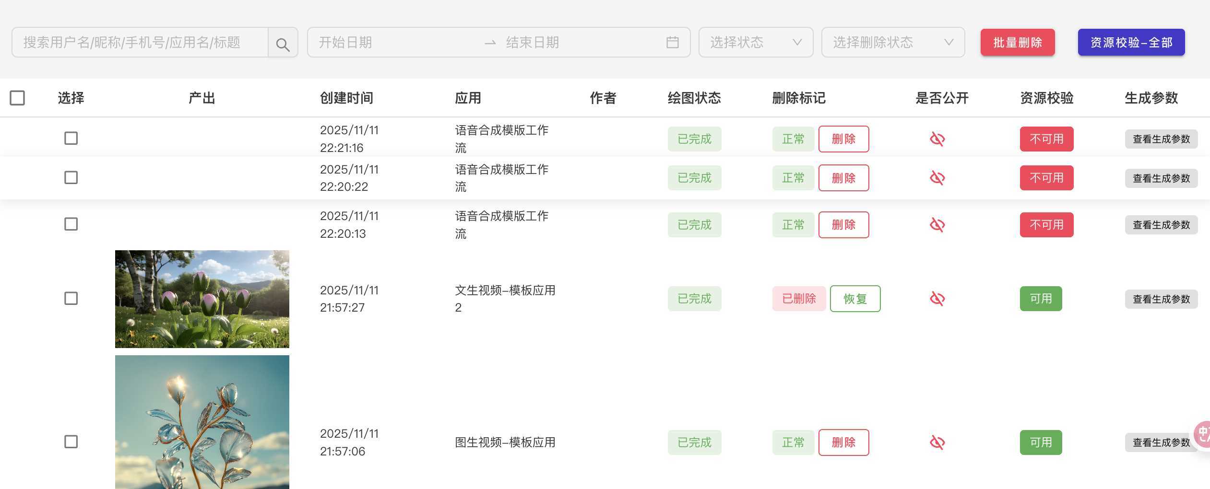Open the pink flower buds thumbnail
The image size is (1210, 489).
202,299
